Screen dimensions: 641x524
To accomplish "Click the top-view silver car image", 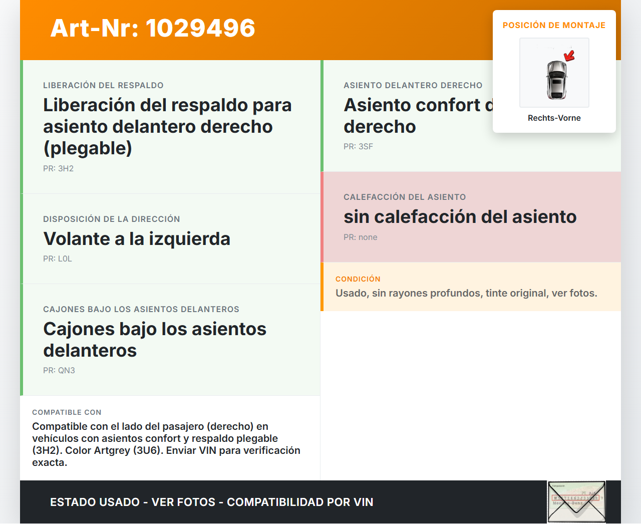I will coord(556,80).
